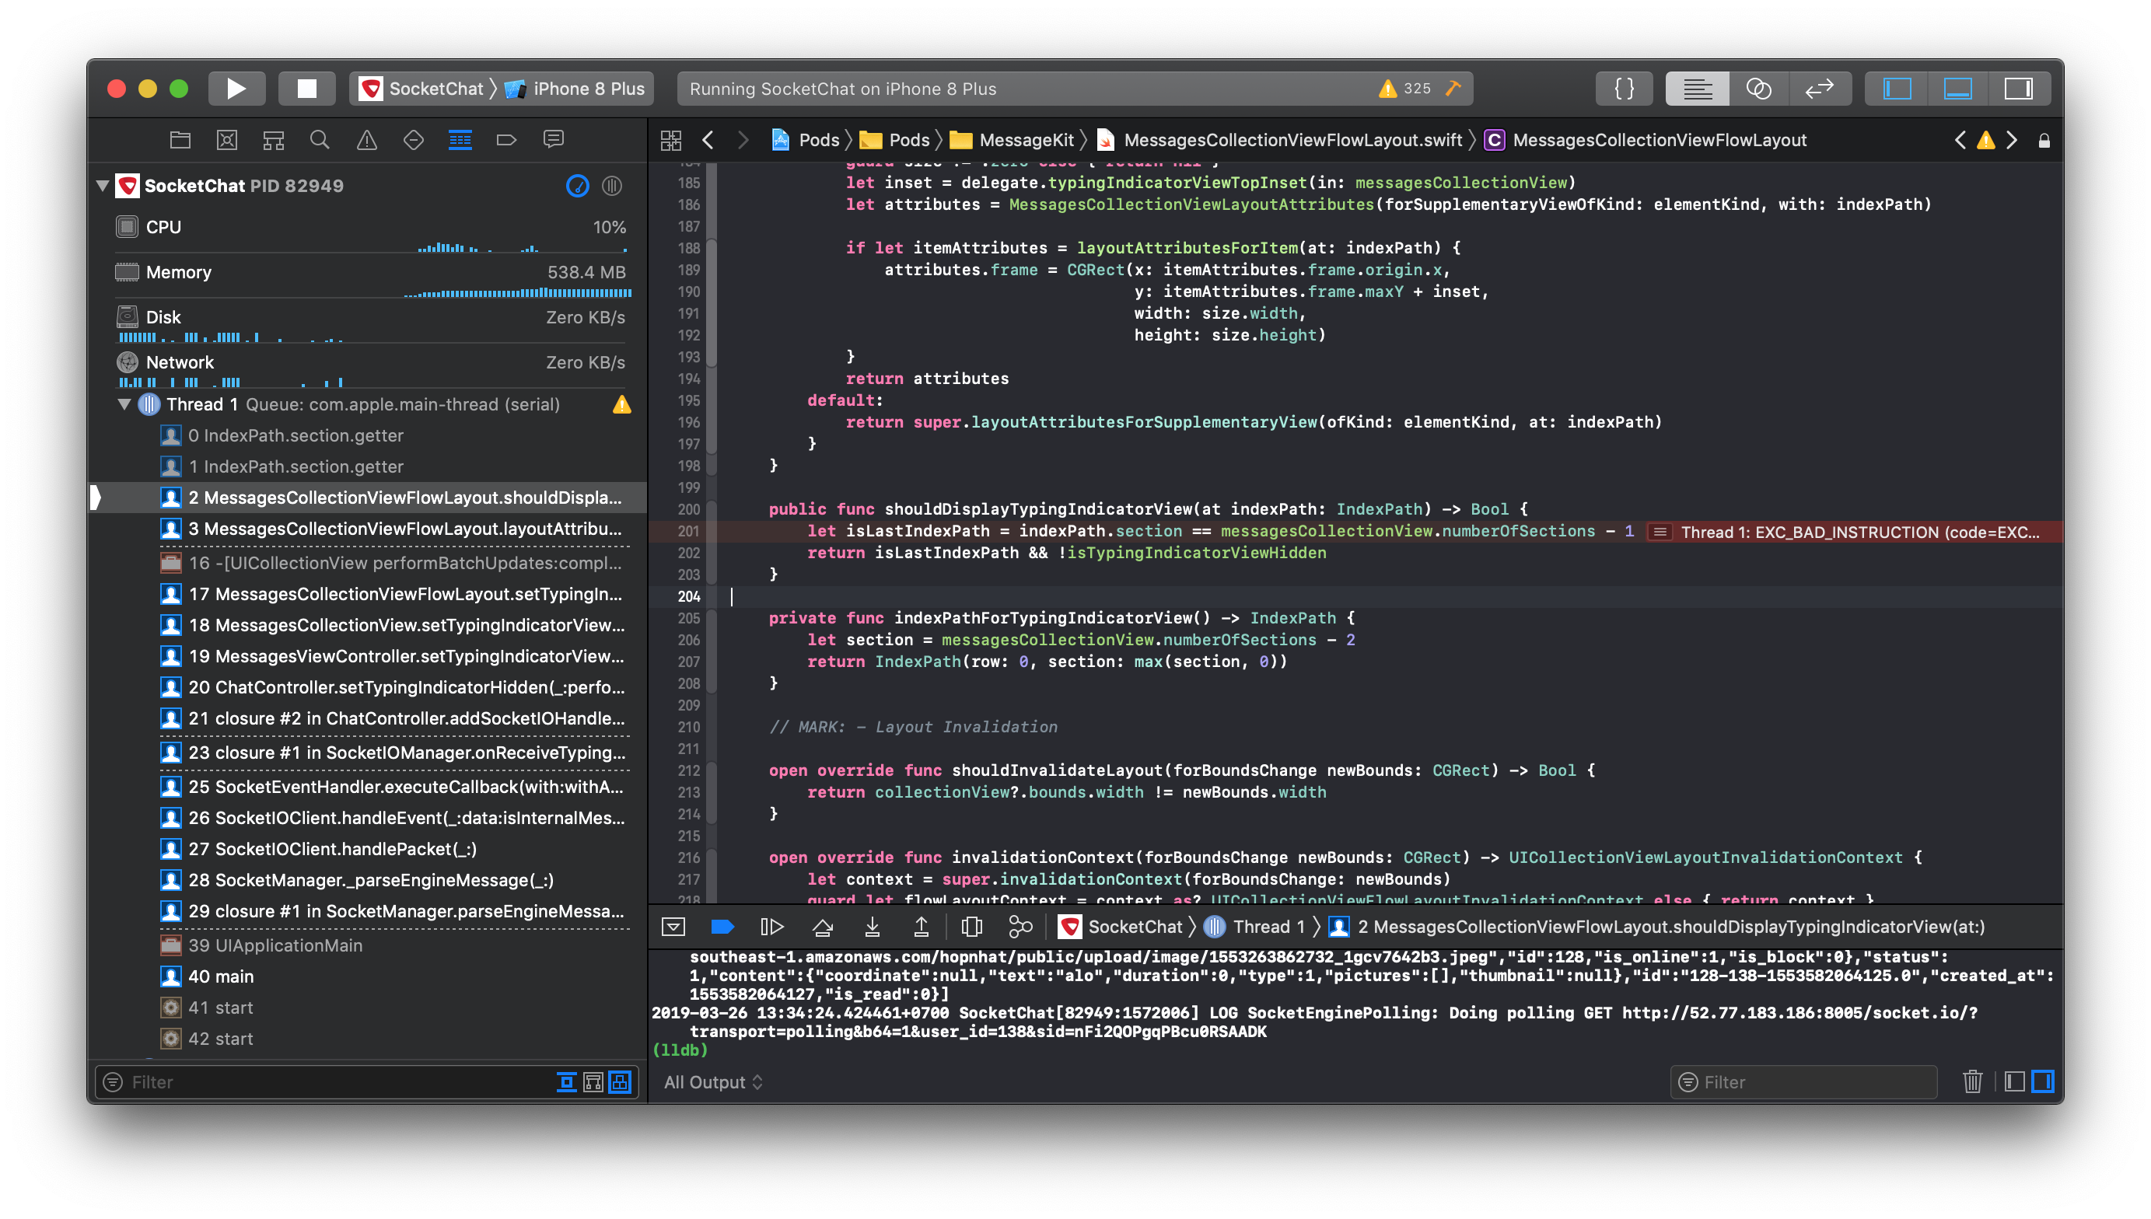
Task: Open the Project navigator tab
Action: pyautogui.click(x=180, y=139)
